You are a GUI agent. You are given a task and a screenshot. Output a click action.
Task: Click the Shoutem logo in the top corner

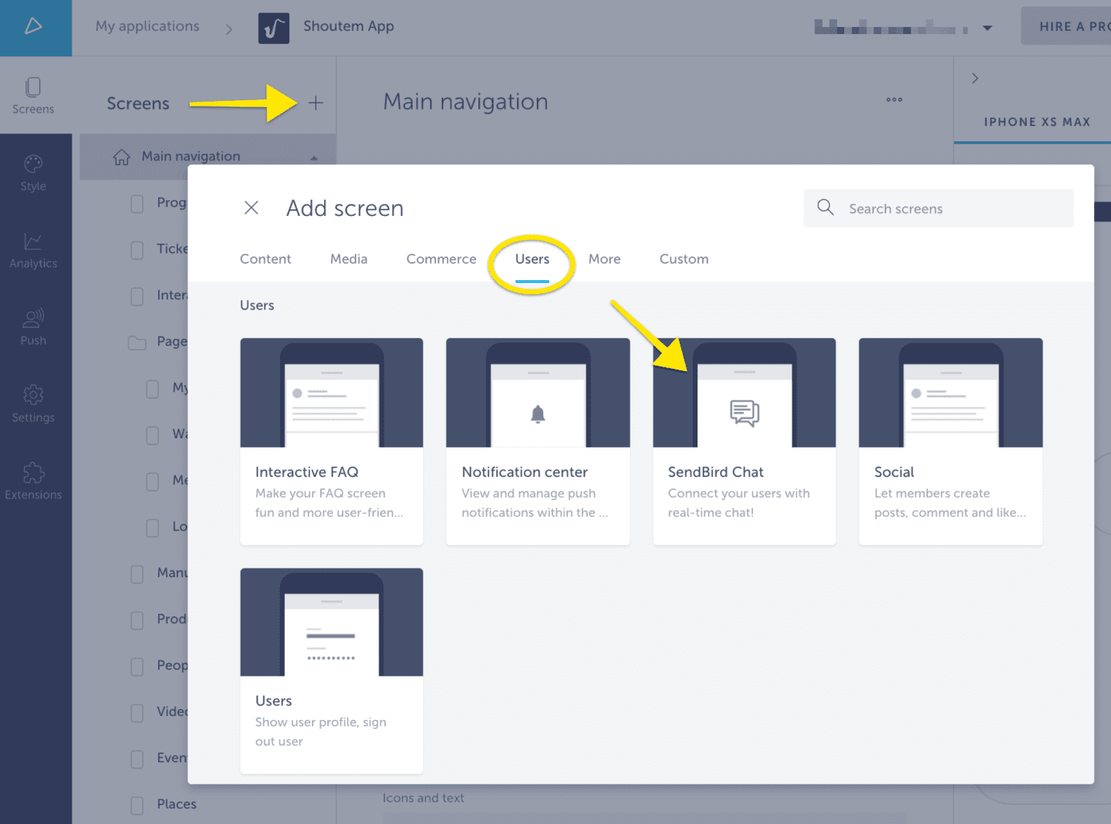(33, 25)
